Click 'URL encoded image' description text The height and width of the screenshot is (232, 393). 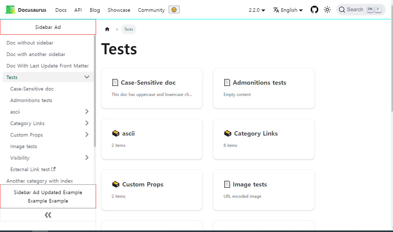(x=242, y=196)
